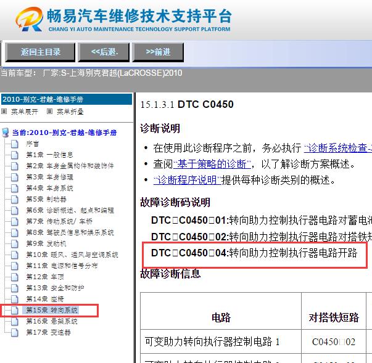This screenshot has width=372, height=363.
Task: Open 第3章 车身修理
Action: [49, 177]
